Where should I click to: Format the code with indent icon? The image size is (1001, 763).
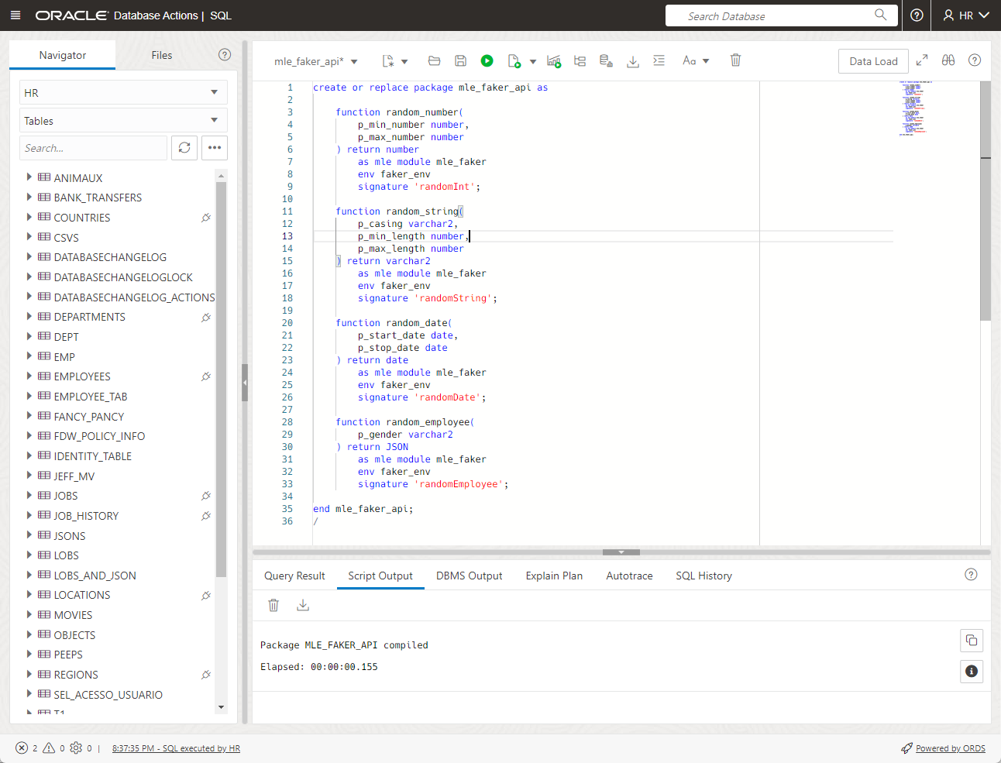(659, 60)
